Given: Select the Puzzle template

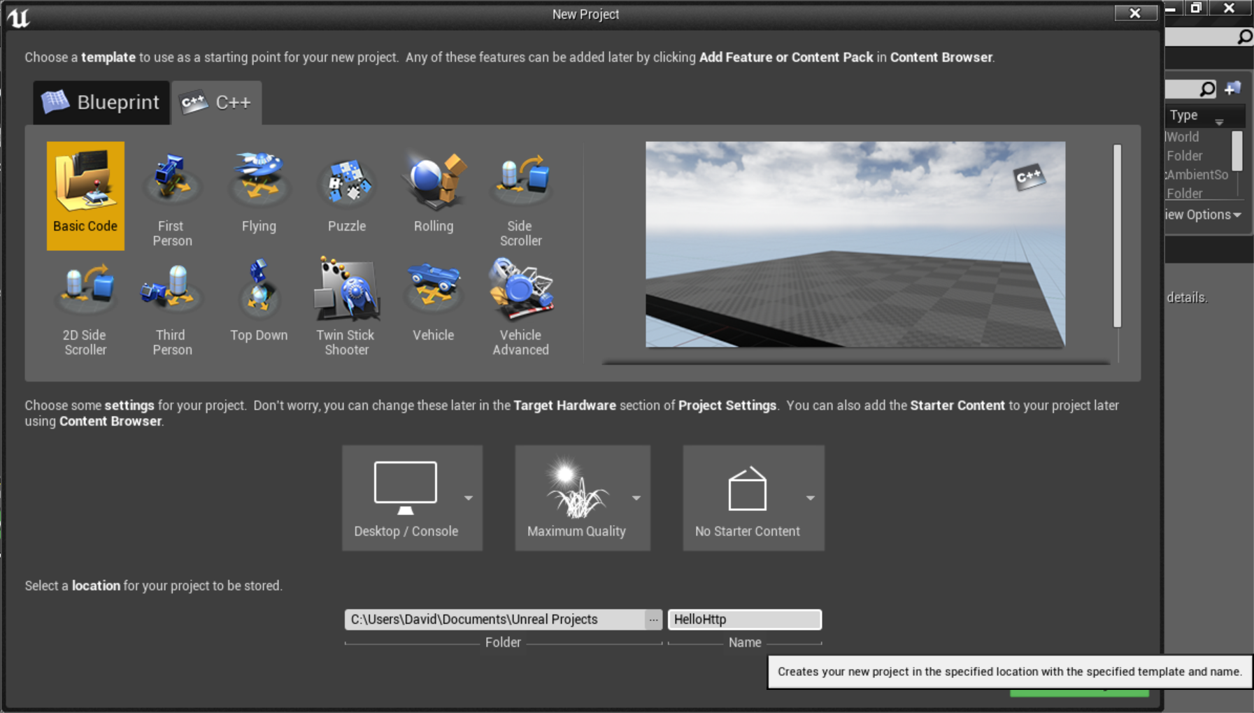Looking at the screenshot, I should pyautogui.click(x=347, y=194).
